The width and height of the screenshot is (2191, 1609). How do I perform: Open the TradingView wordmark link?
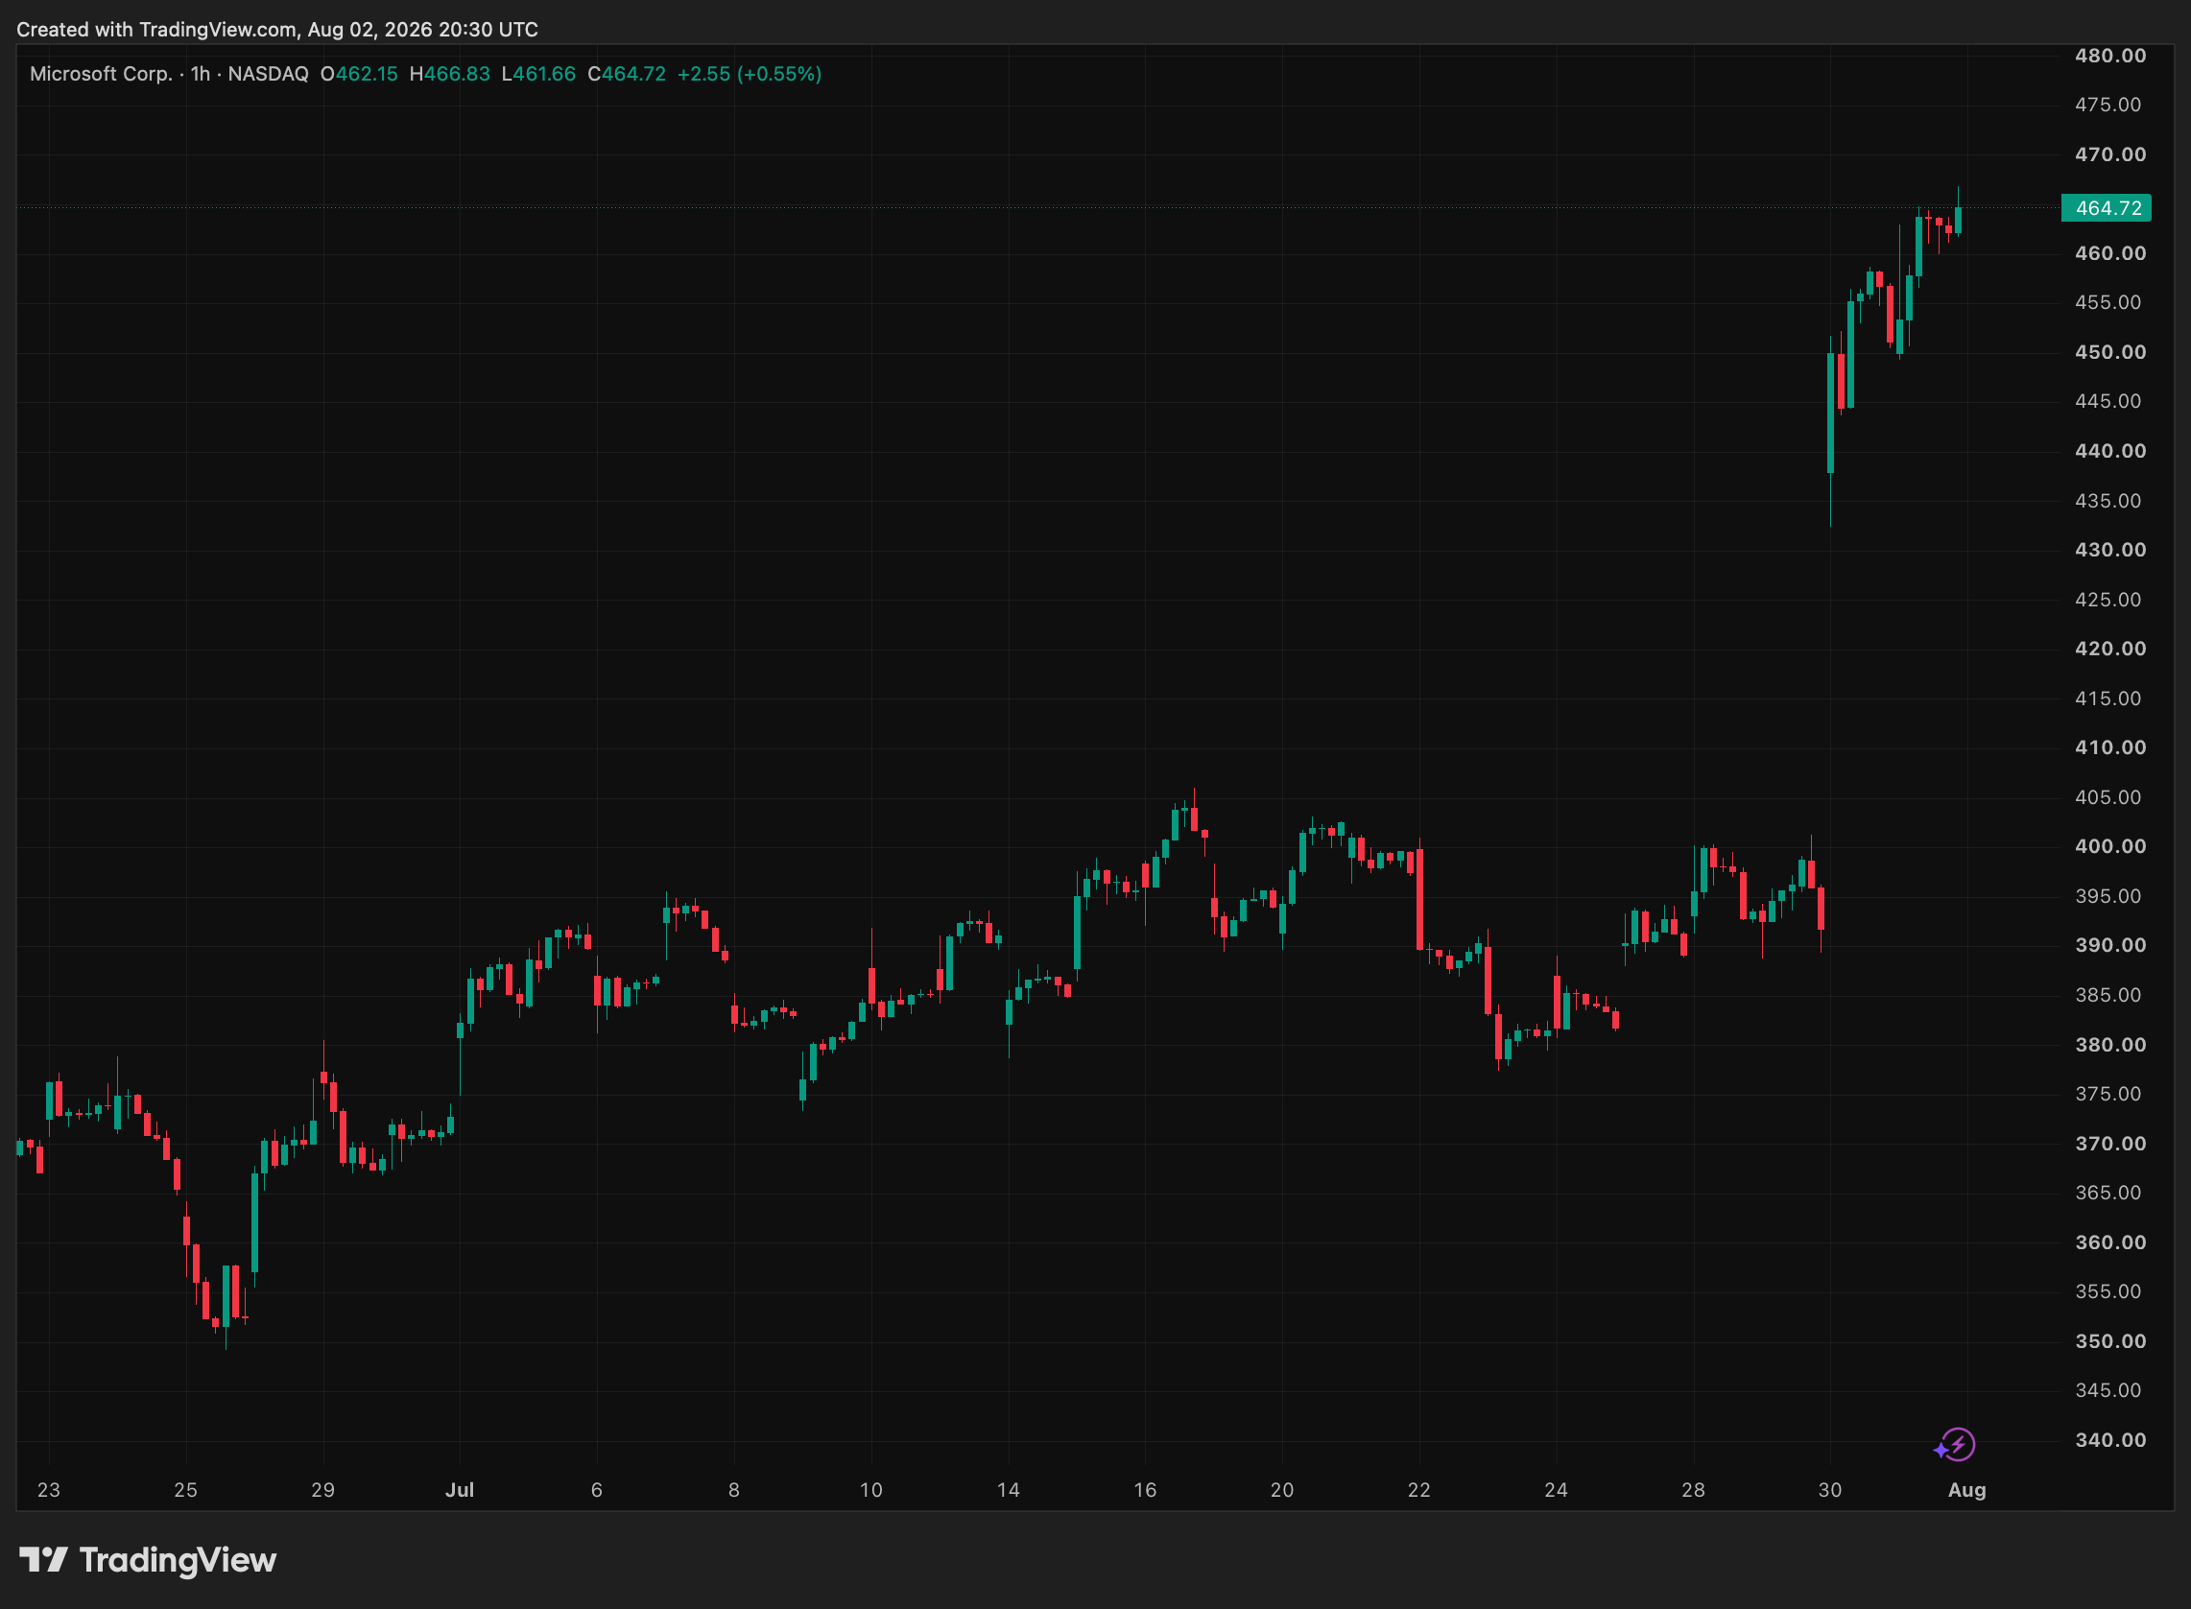pos(178,1559)
